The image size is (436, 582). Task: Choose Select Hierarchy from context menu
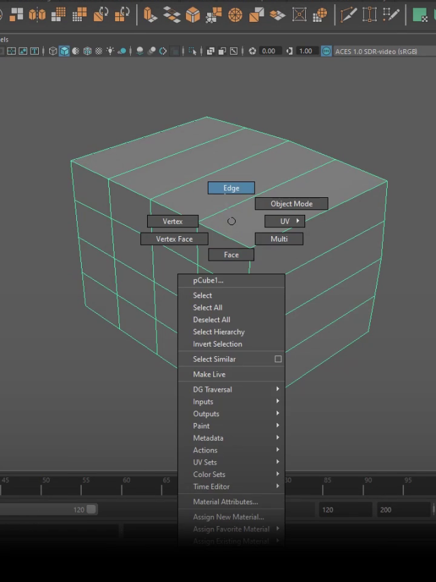pyautogui.click(x=219, y=332)
